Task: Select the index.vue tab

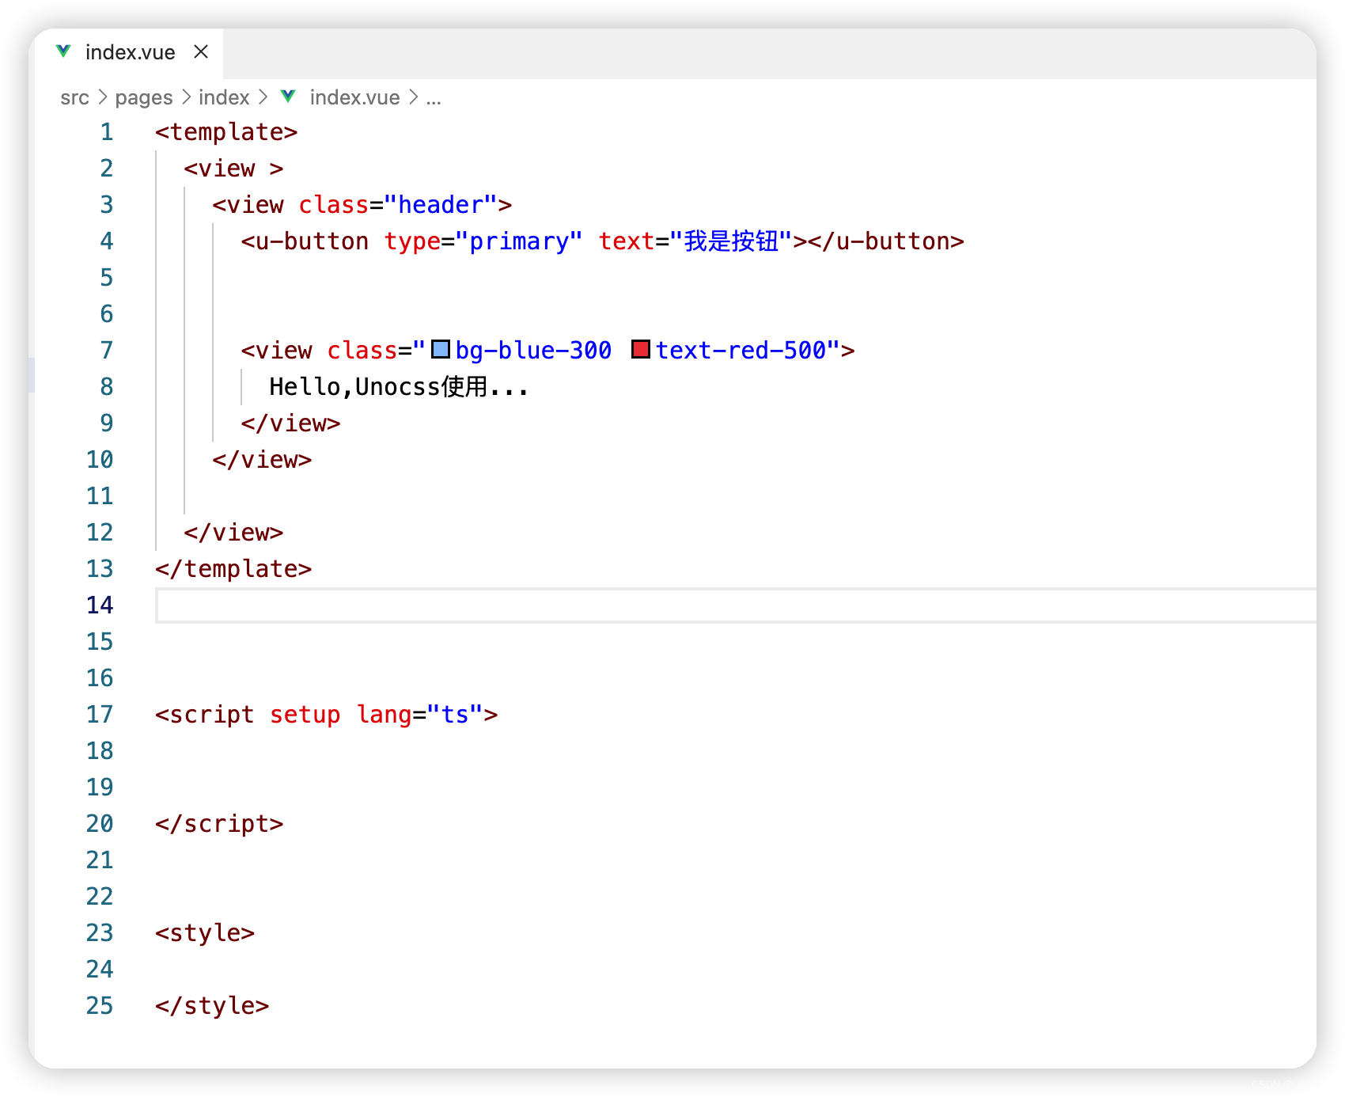Action: pos(129,52)
